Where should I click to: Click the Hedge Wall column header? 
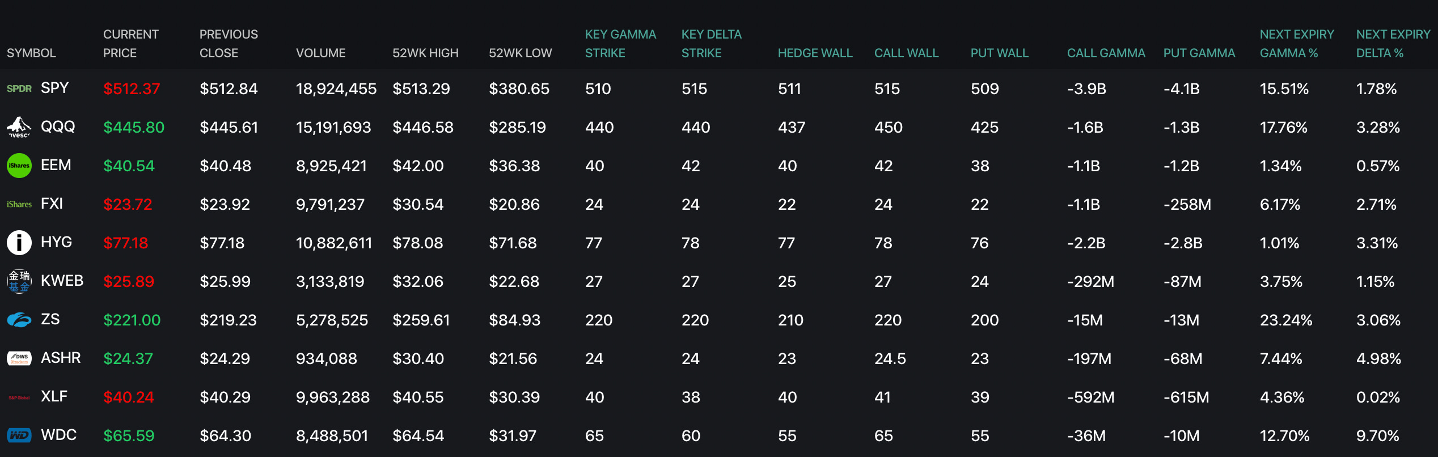(x=815, y=53)
